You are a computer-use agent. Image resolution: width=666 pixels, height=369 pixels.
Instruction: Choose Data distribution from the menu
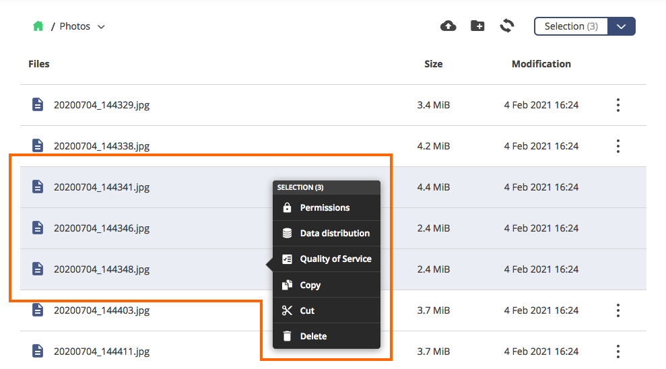[326, 233]
